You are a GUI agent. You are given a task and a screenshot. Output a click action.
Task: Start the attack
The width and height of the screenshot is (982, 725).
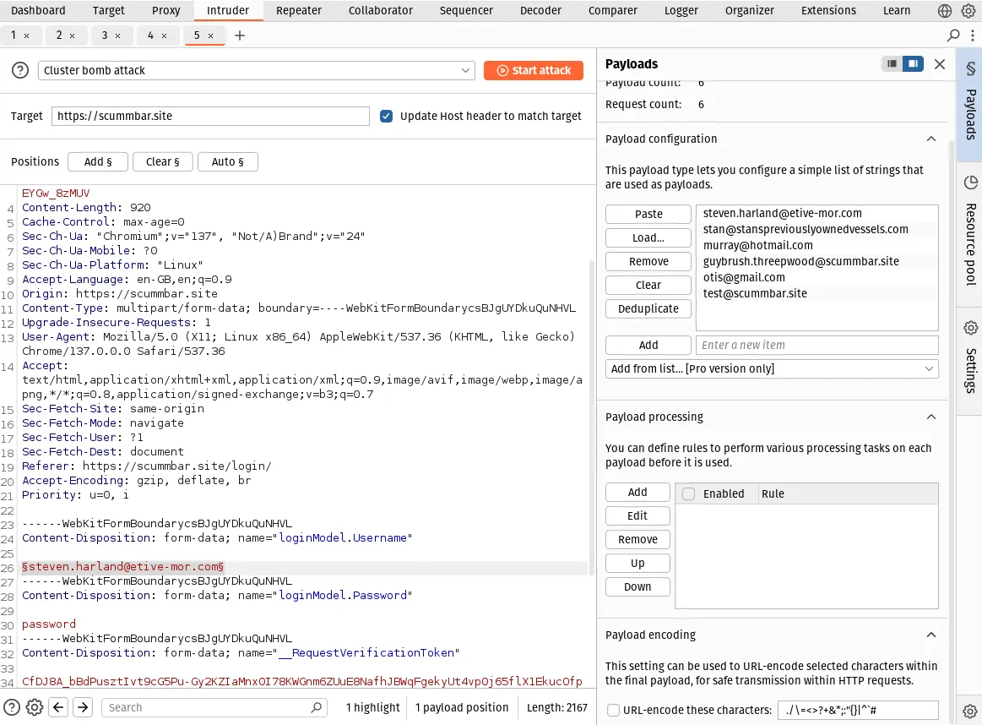(x=534, y=70)
